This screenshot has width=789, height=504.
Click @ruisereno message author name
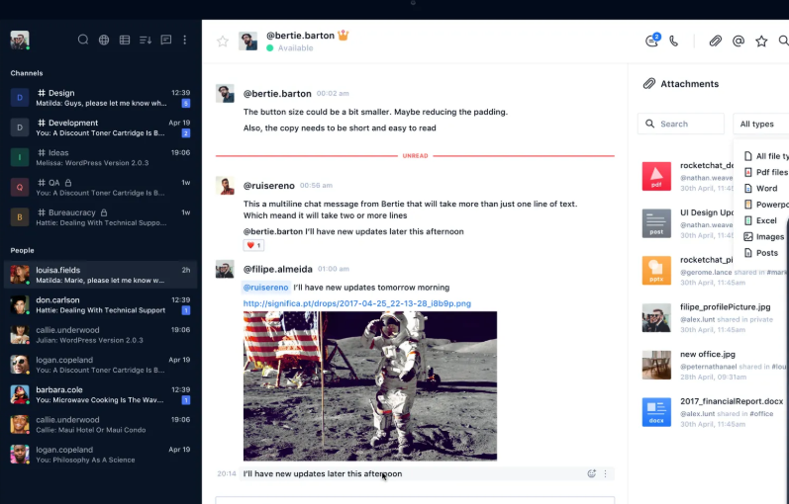pyautogui.click(x=269, y=186)
